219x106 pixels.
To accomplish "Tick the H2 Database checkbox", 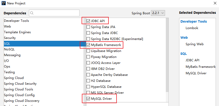I will click(x=88, y=81).
